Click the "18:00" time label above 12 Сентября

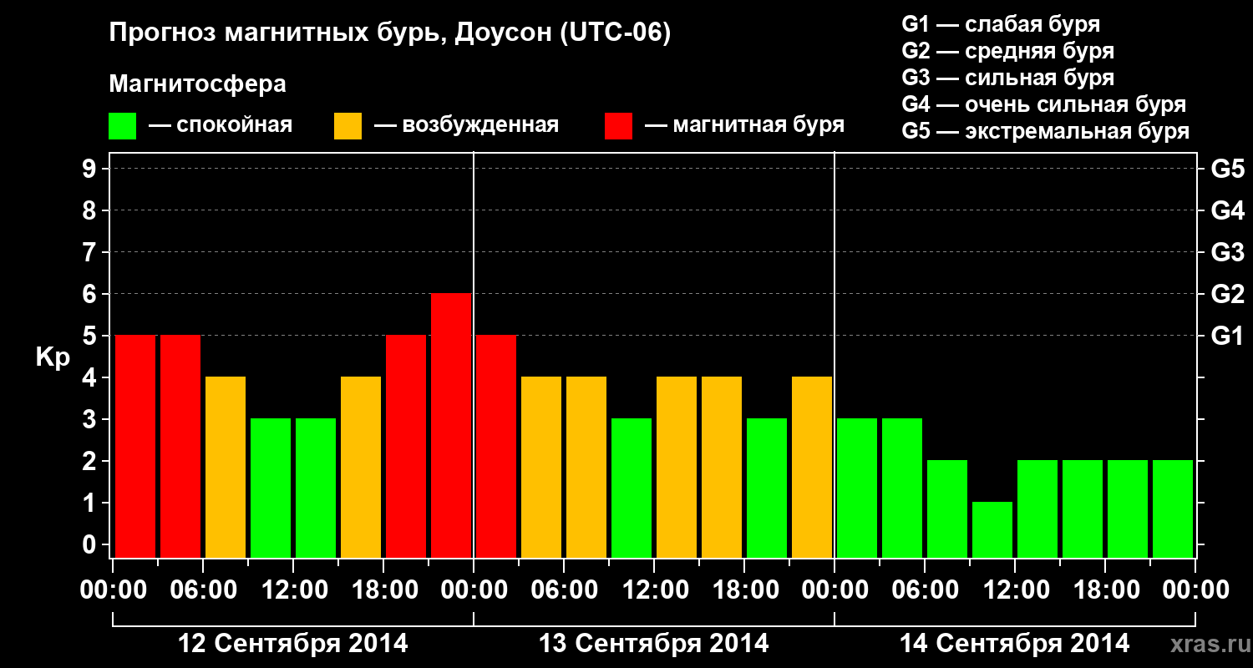383,591
